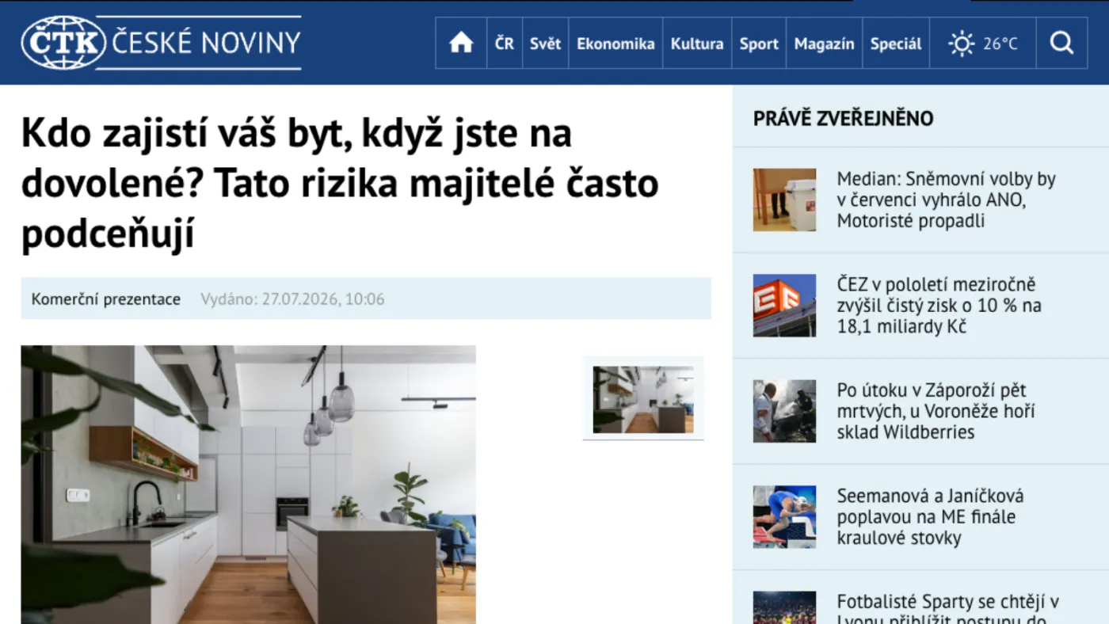Open the weather sun icon
1109x624 pixels.
pos(962,44)
